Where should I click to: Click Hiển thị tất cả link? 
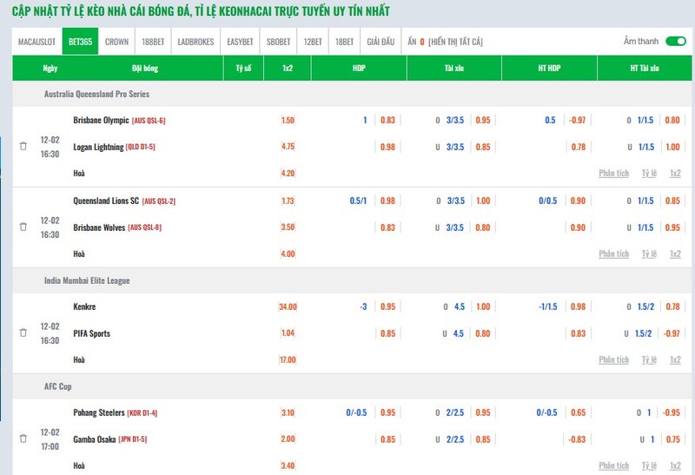point(455,42)
